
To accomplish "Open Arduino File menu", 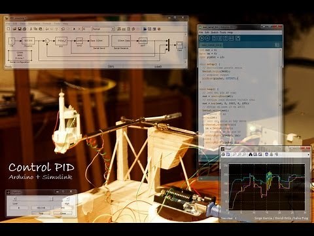I will pos(201,32).
